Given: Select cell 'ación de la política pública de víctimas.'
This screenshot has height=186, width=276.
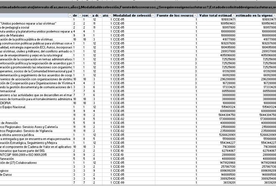Looking at the screenshot, I should tap(36, 39).
